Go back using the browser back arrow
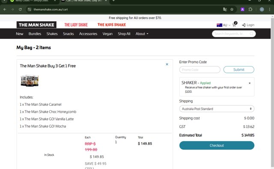The width and height of the screenshot is (274, 169). click(5, 9)
